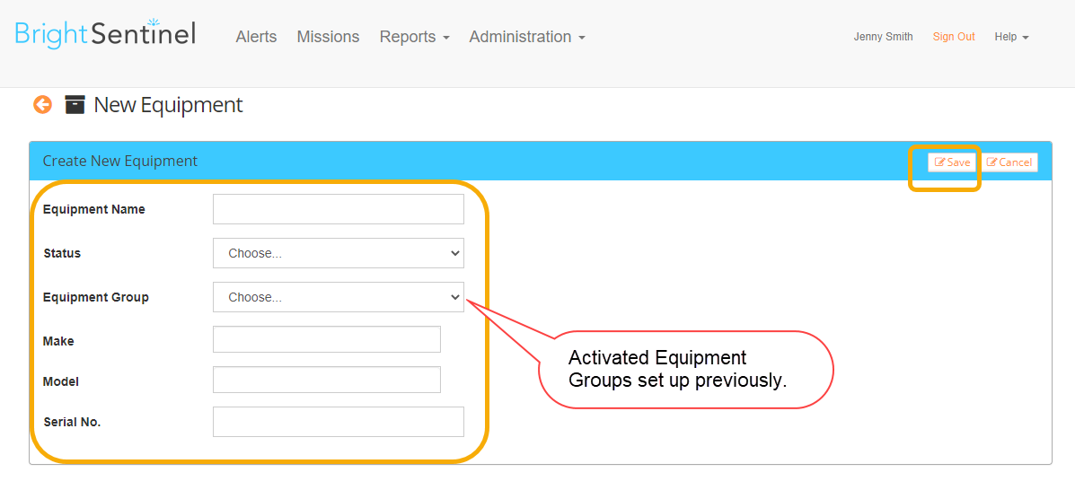Screen dimensions: 1075x490
Task: Focus the Equipment Name field
Action: pyautogui.click(x=339, y=209)
